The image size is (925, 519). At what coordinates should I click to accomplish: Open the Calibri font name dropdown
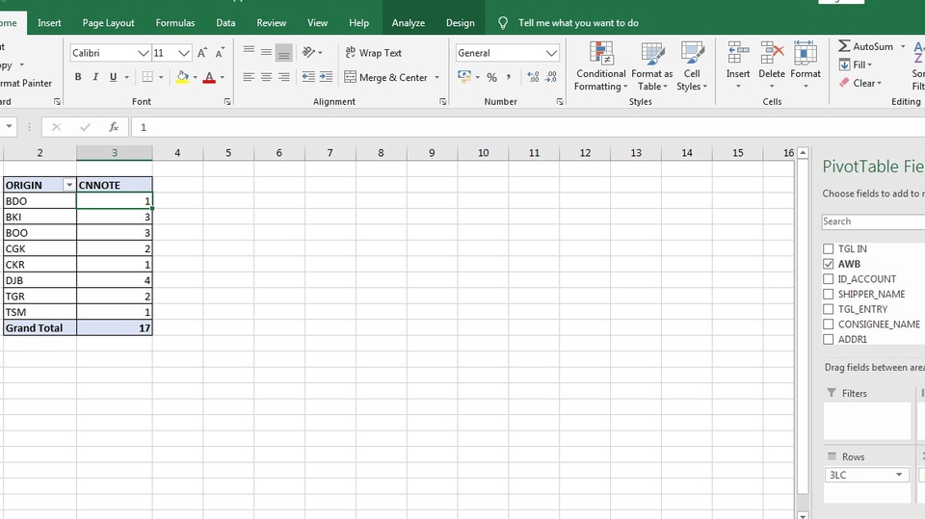pos(144,53)
